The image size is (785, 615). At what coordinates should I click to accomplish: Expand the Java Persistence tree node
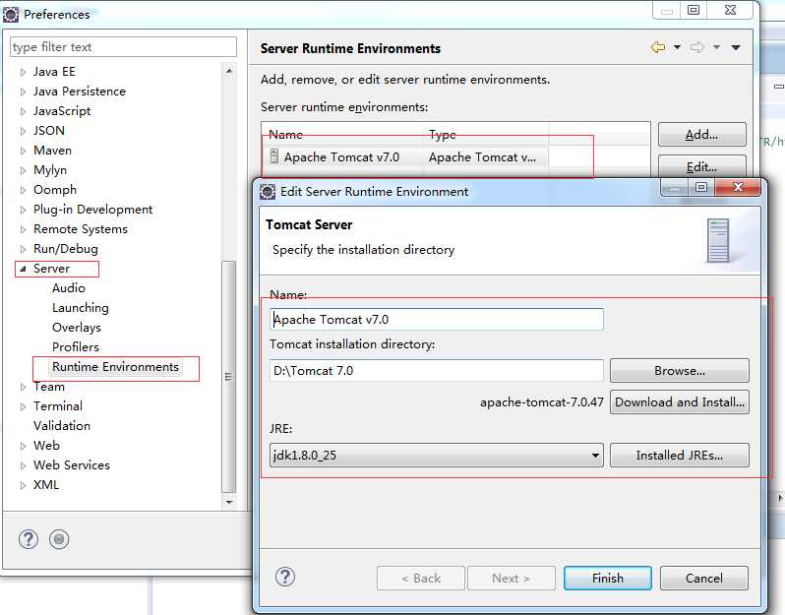pyautogui.click(x=23, y=92)
